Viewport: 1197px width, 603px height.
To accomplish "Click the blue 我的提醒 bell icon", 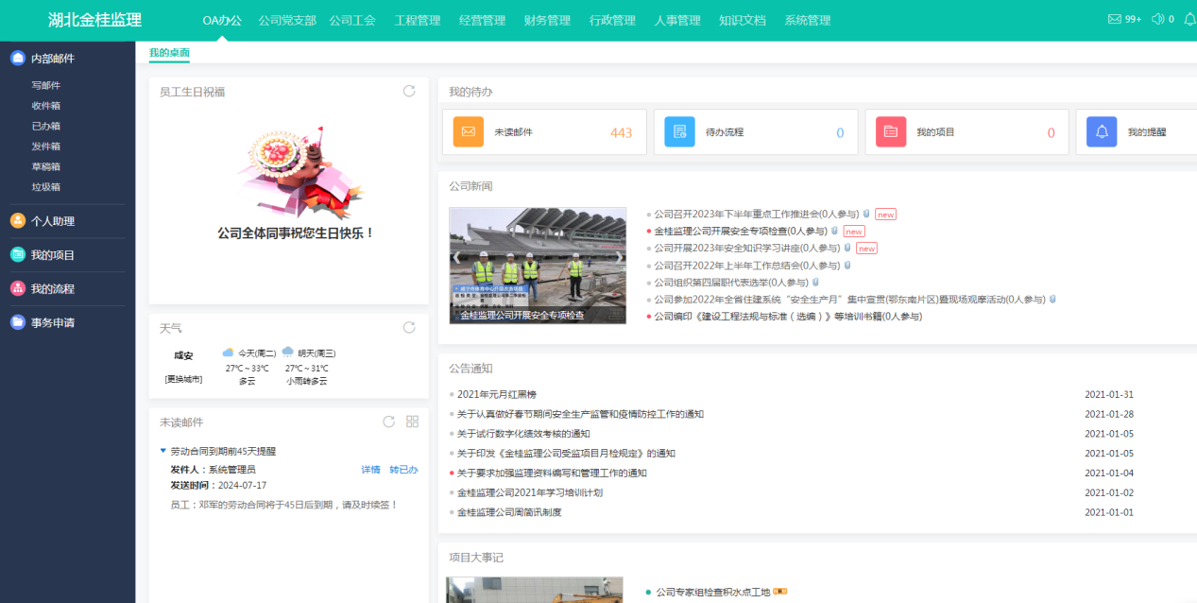I will [x=1102, y=132].
